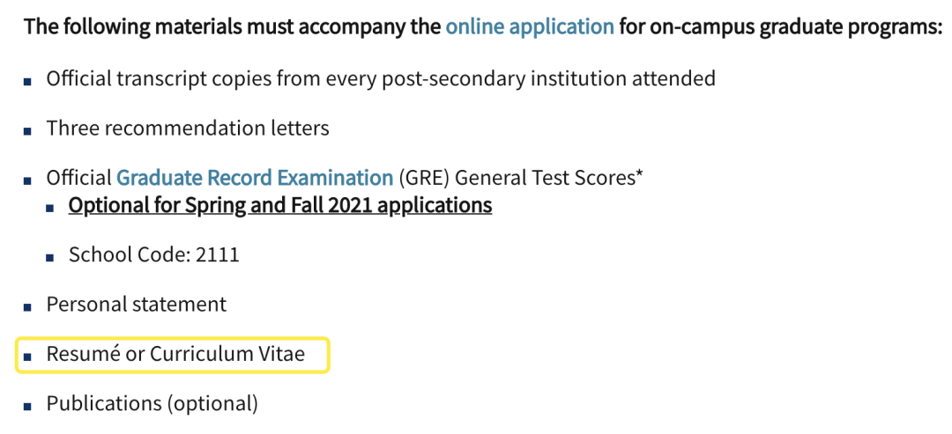This screenshot has width=952, height=434.
Task: Click the bullet beside Official transcript copies
Action: [x=27, y=81]
